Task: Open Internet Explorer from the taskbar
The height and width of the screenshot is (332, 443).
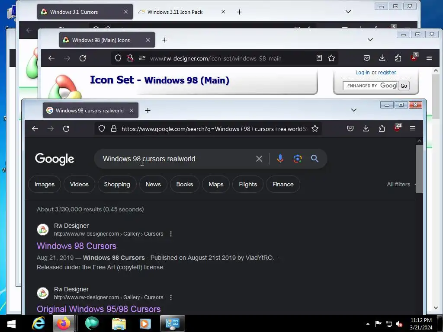Action: coord(39,323)
